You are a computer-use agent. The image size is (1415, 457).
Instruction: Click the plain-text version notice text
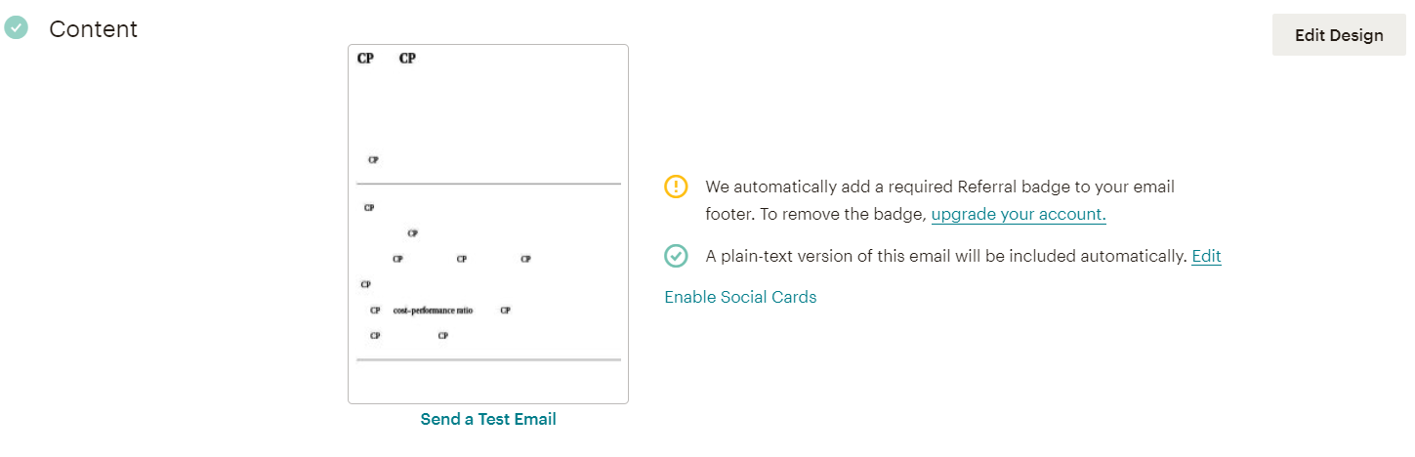pyautogui.click(x=945, y=256)
